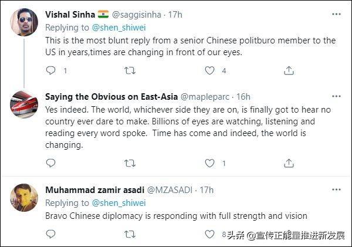352x247 pixels.
Task: Open Muhammad zamir asadi's avatar
Action: coord(24,197)
